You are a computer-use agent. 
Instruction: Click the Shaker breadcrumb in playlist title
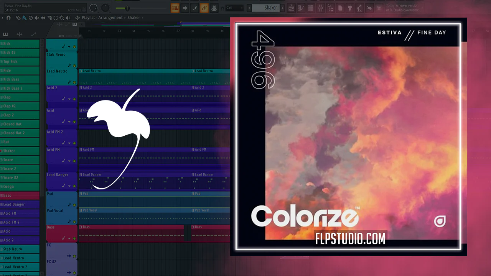click(133, 18)
